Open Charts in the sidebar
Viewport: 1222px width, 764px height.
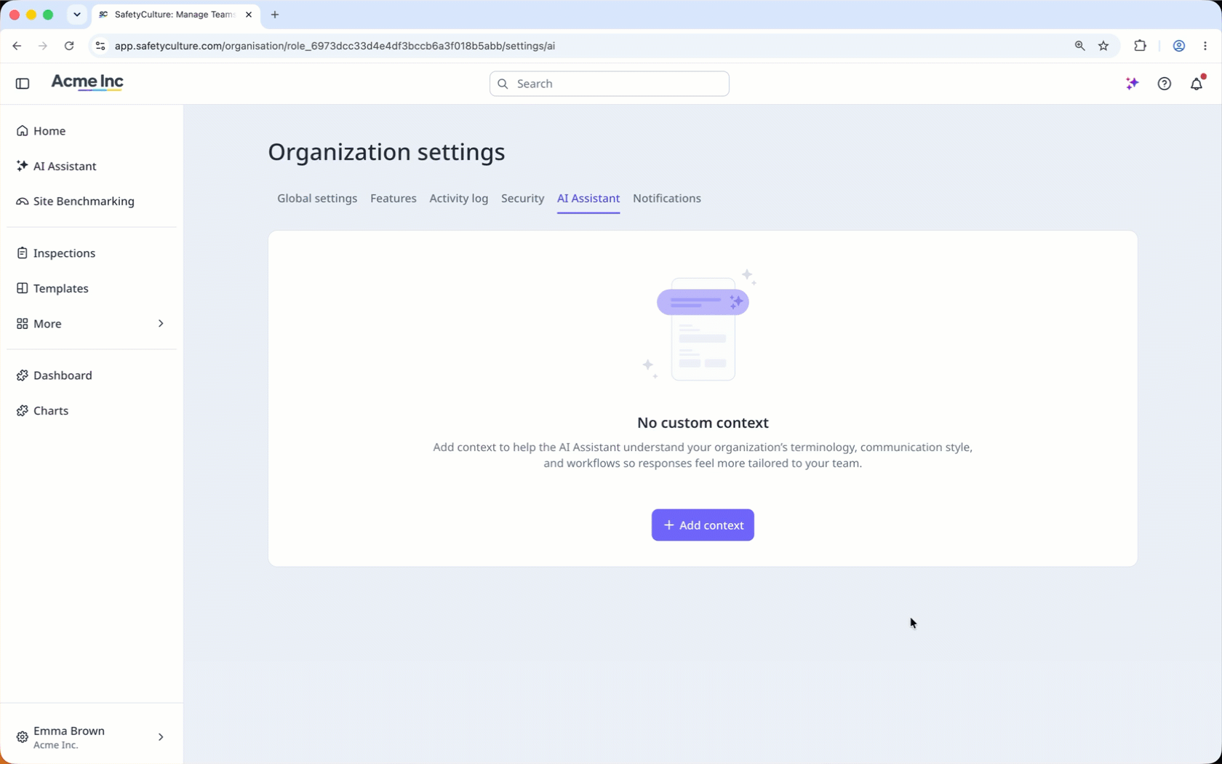(x=51, y=411)
